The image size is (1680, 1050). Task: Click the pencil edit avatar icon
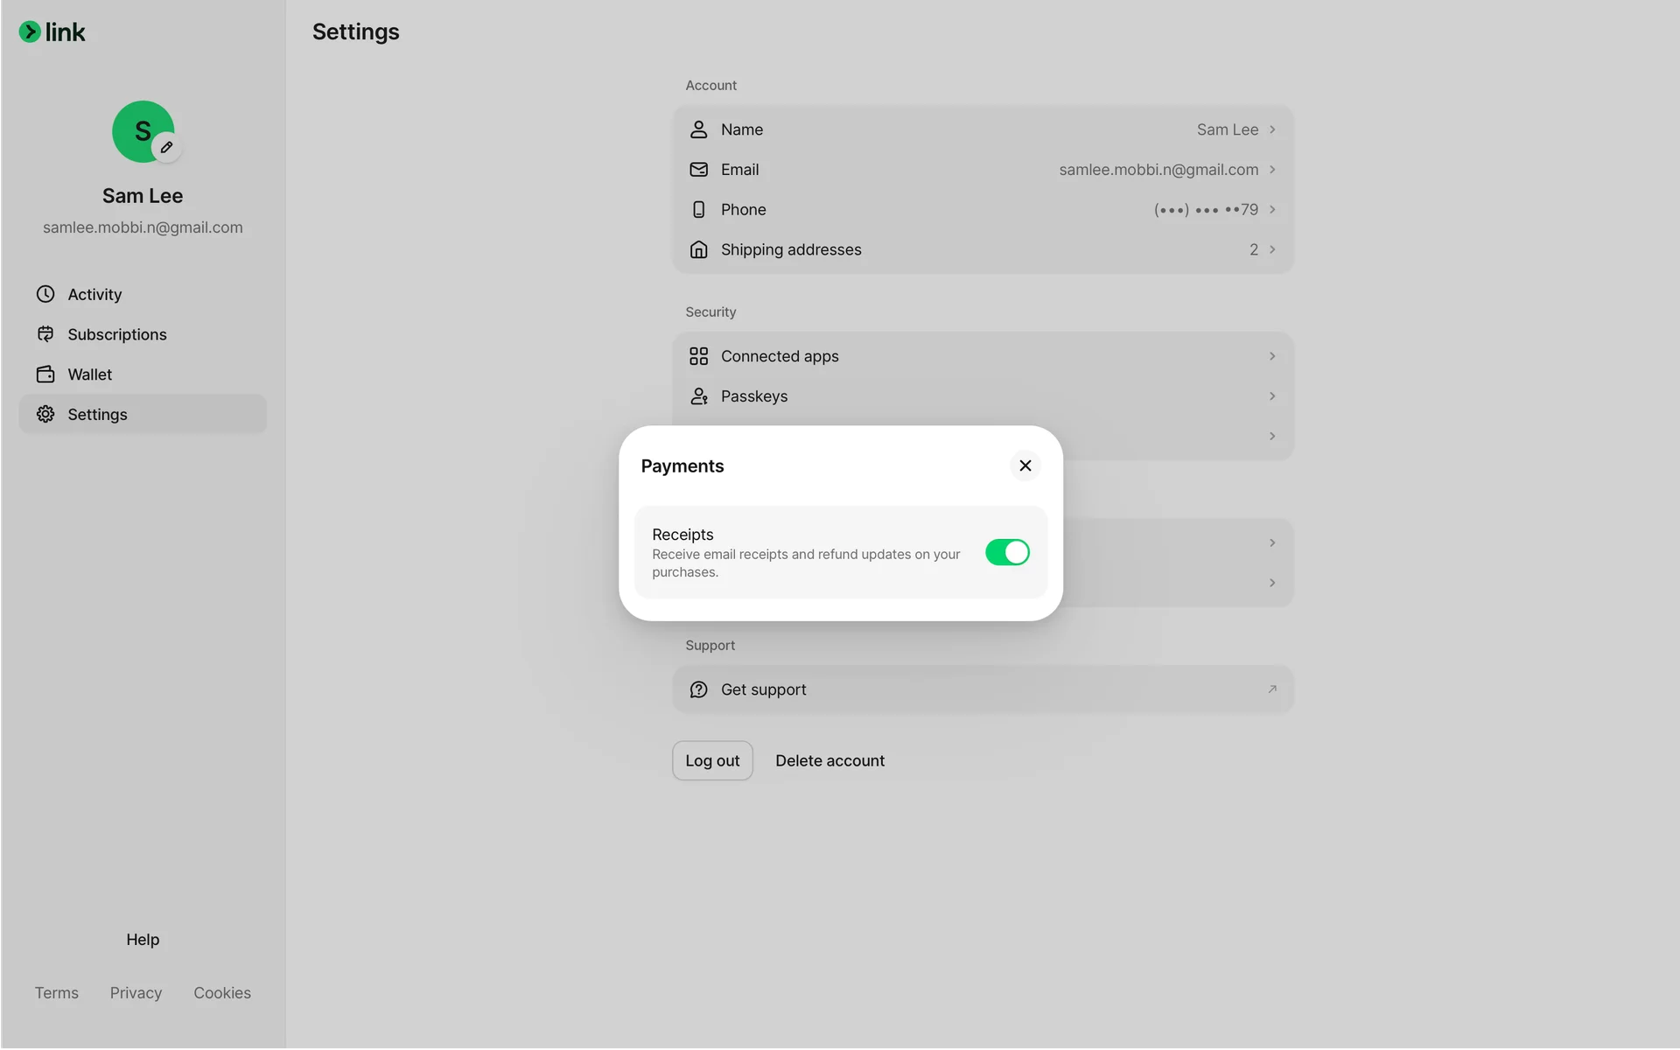click(x=166, y=147)
